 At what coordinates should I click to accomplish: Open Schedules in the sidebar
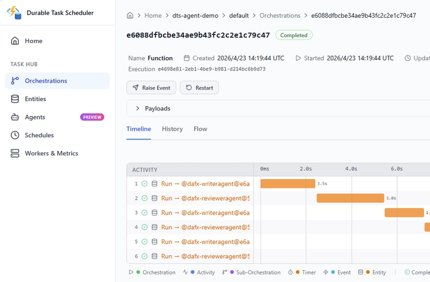57,135
